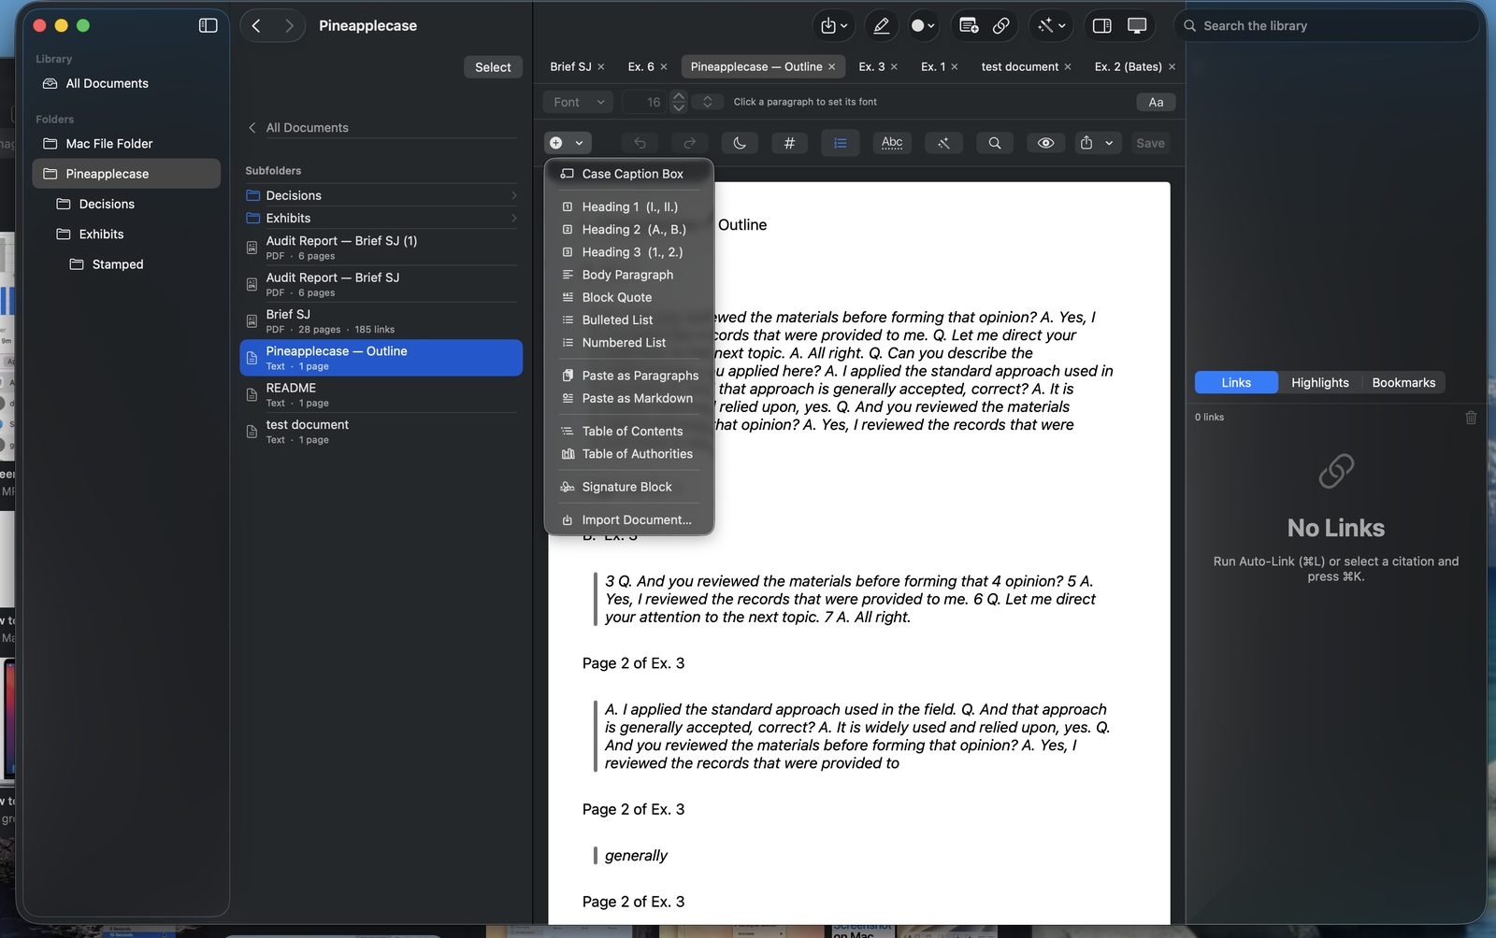Click the editor magnifier search icon
The height and width of the screenshot is (938, 1496).
click(995, 143)
